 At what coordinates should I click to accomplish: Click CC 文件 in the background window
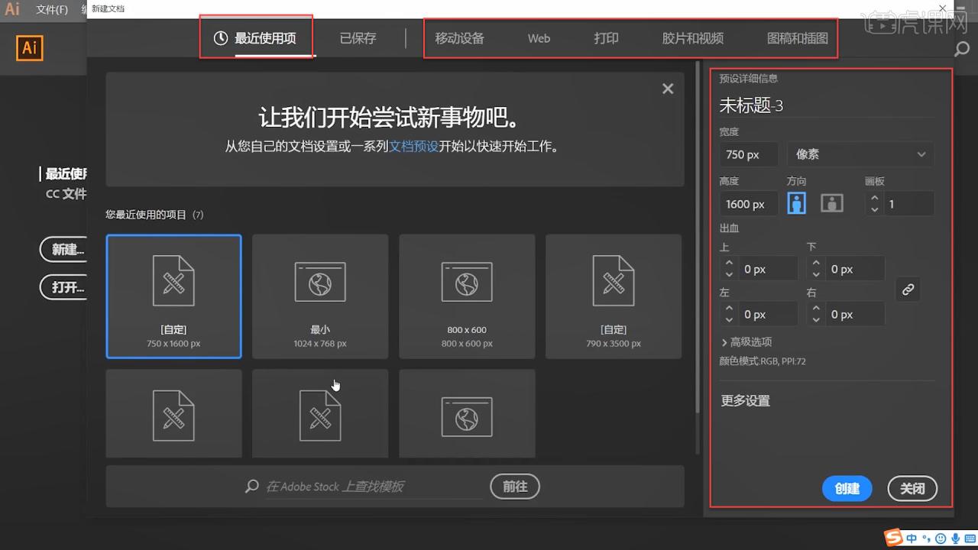point(66,194)
